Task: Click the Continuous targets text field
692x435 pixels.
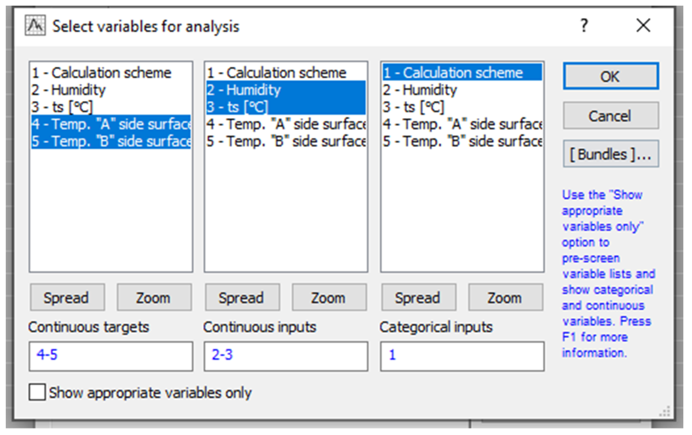Action: point(111,356)
